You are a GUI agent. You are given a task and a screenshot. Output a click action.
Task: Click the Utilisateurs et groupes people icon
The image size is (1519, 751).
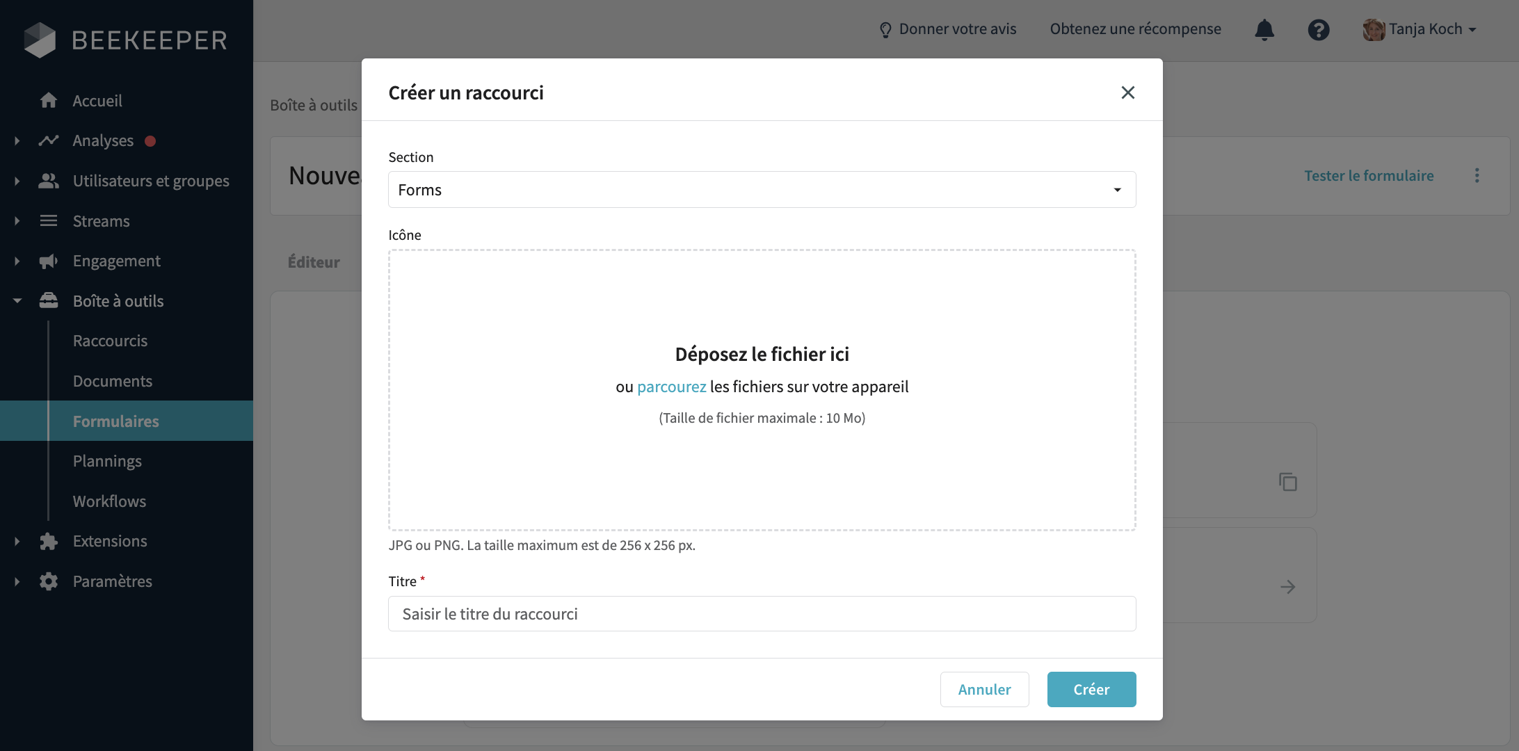click(x=49, y=181)
